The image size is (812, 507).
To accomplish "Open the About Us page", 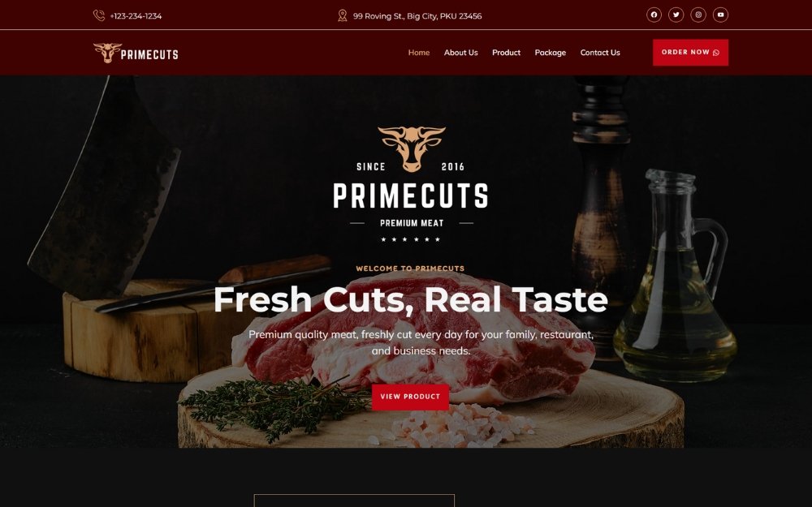I will 461,52.
